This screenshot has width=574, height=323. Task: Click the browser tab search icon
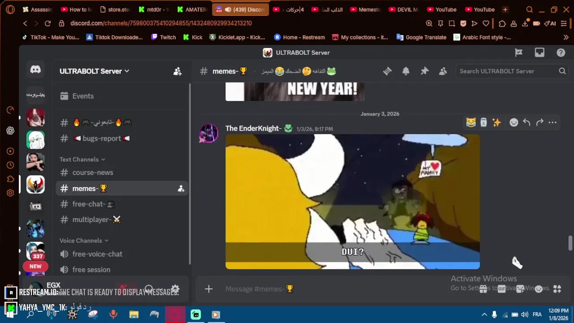pos(530,9)
